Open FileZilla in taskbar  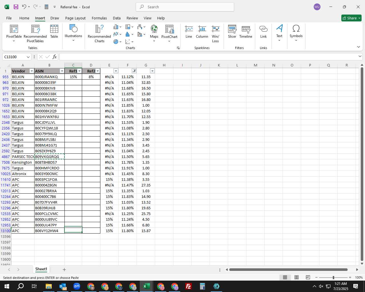pos(188,286)
